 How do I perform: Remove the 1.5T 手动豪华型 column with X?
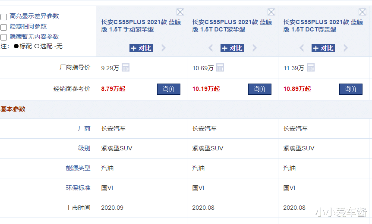click(180, 12)
